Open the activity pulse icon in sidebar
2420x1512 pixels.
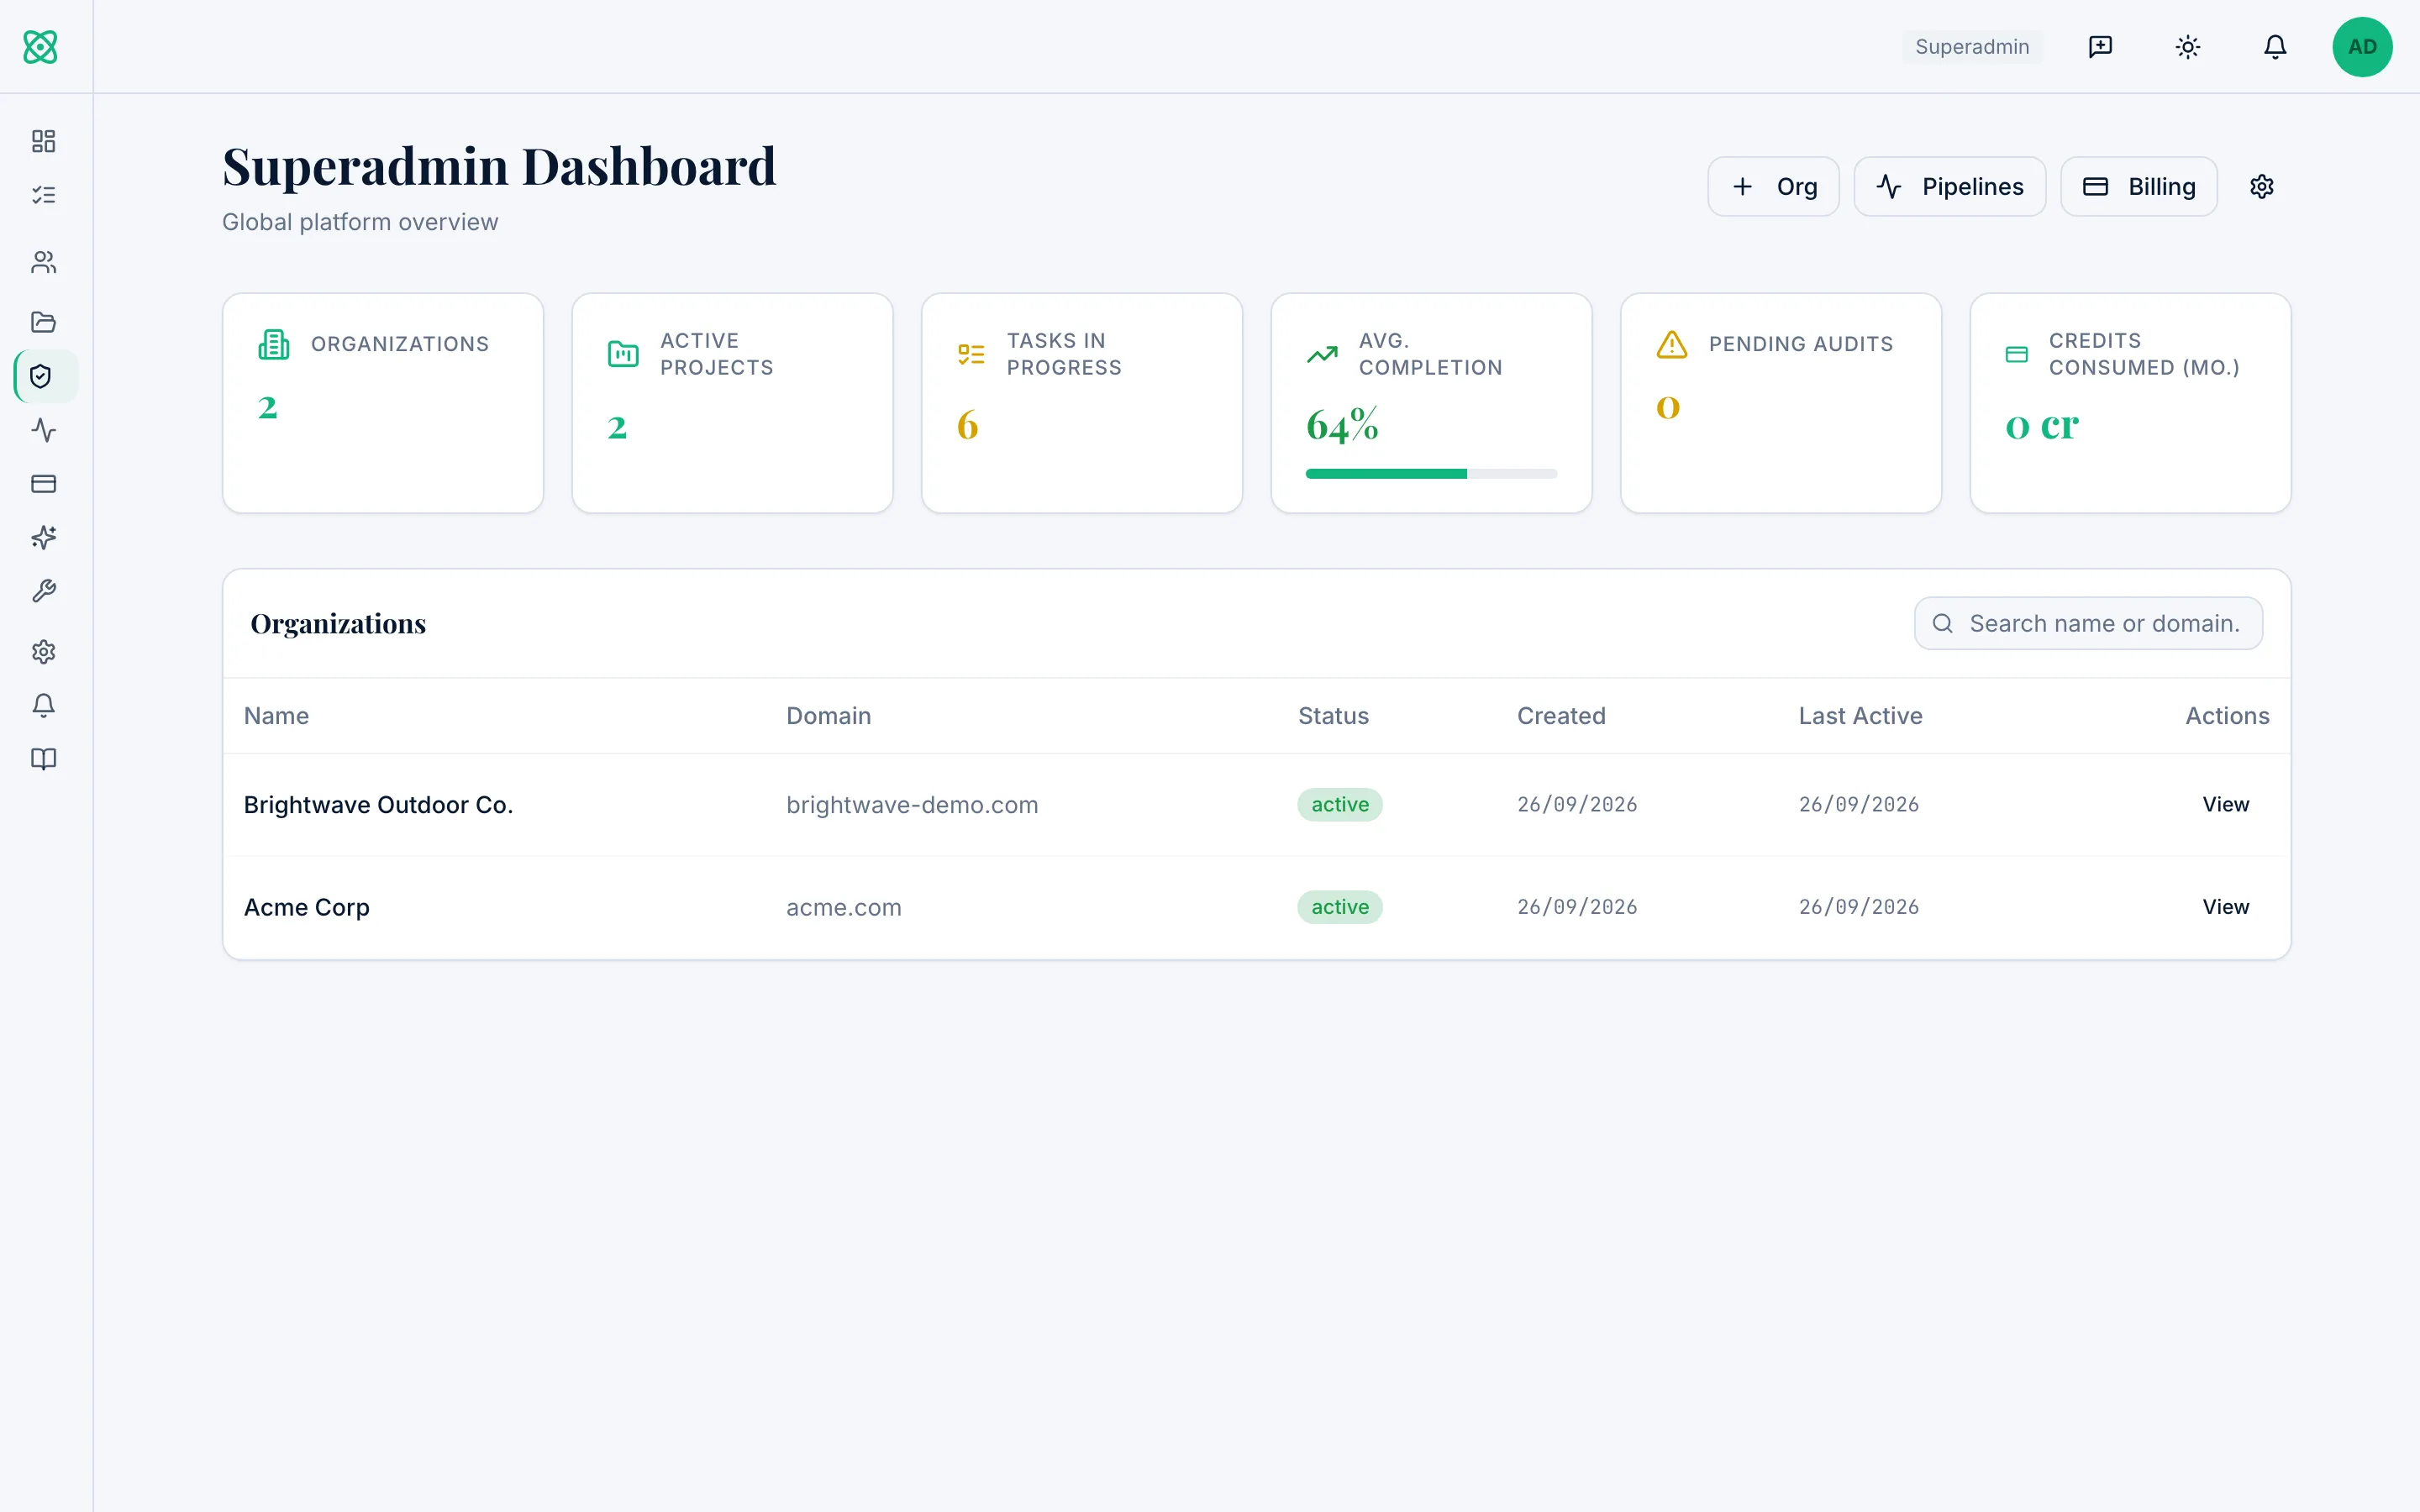point(43,430)
